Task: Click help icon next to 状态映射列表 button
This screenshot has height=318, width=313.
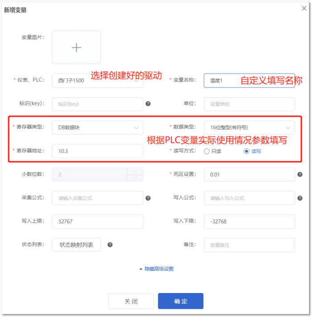Action: point(110,244)
